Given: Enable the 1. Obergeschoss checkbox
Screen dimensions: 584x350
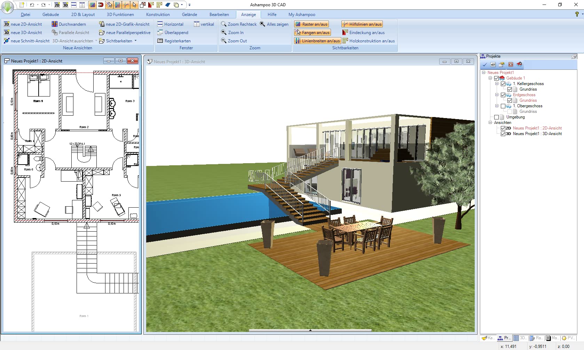Looking at the screenshot, I should point(503,106).
